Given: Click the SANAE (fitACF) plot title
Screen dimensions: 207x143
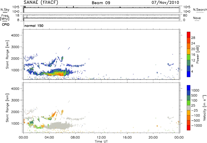Looking at the screenshot, I should point(41,3).
